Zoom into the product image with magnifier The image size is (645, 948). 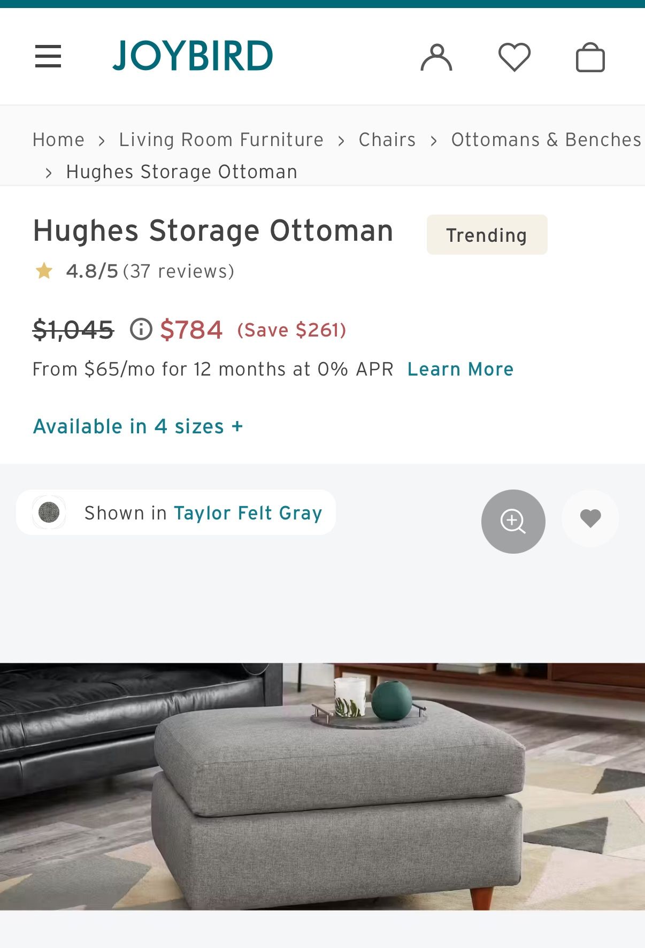click(513, 521)
